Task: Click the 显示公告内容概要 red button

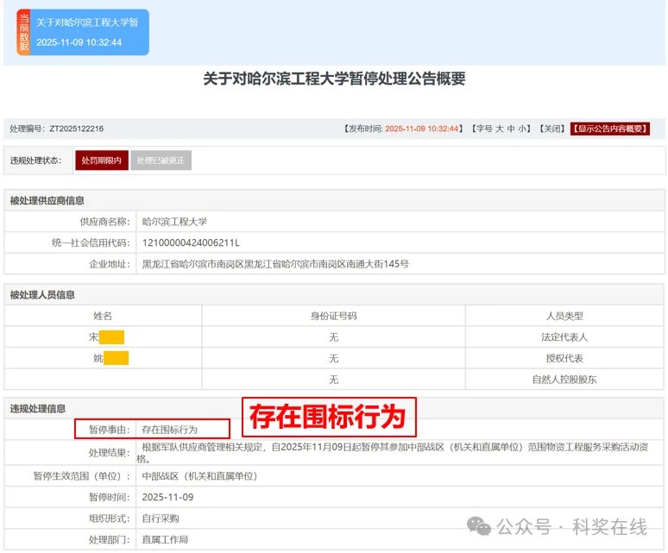Action: (609, 129)
